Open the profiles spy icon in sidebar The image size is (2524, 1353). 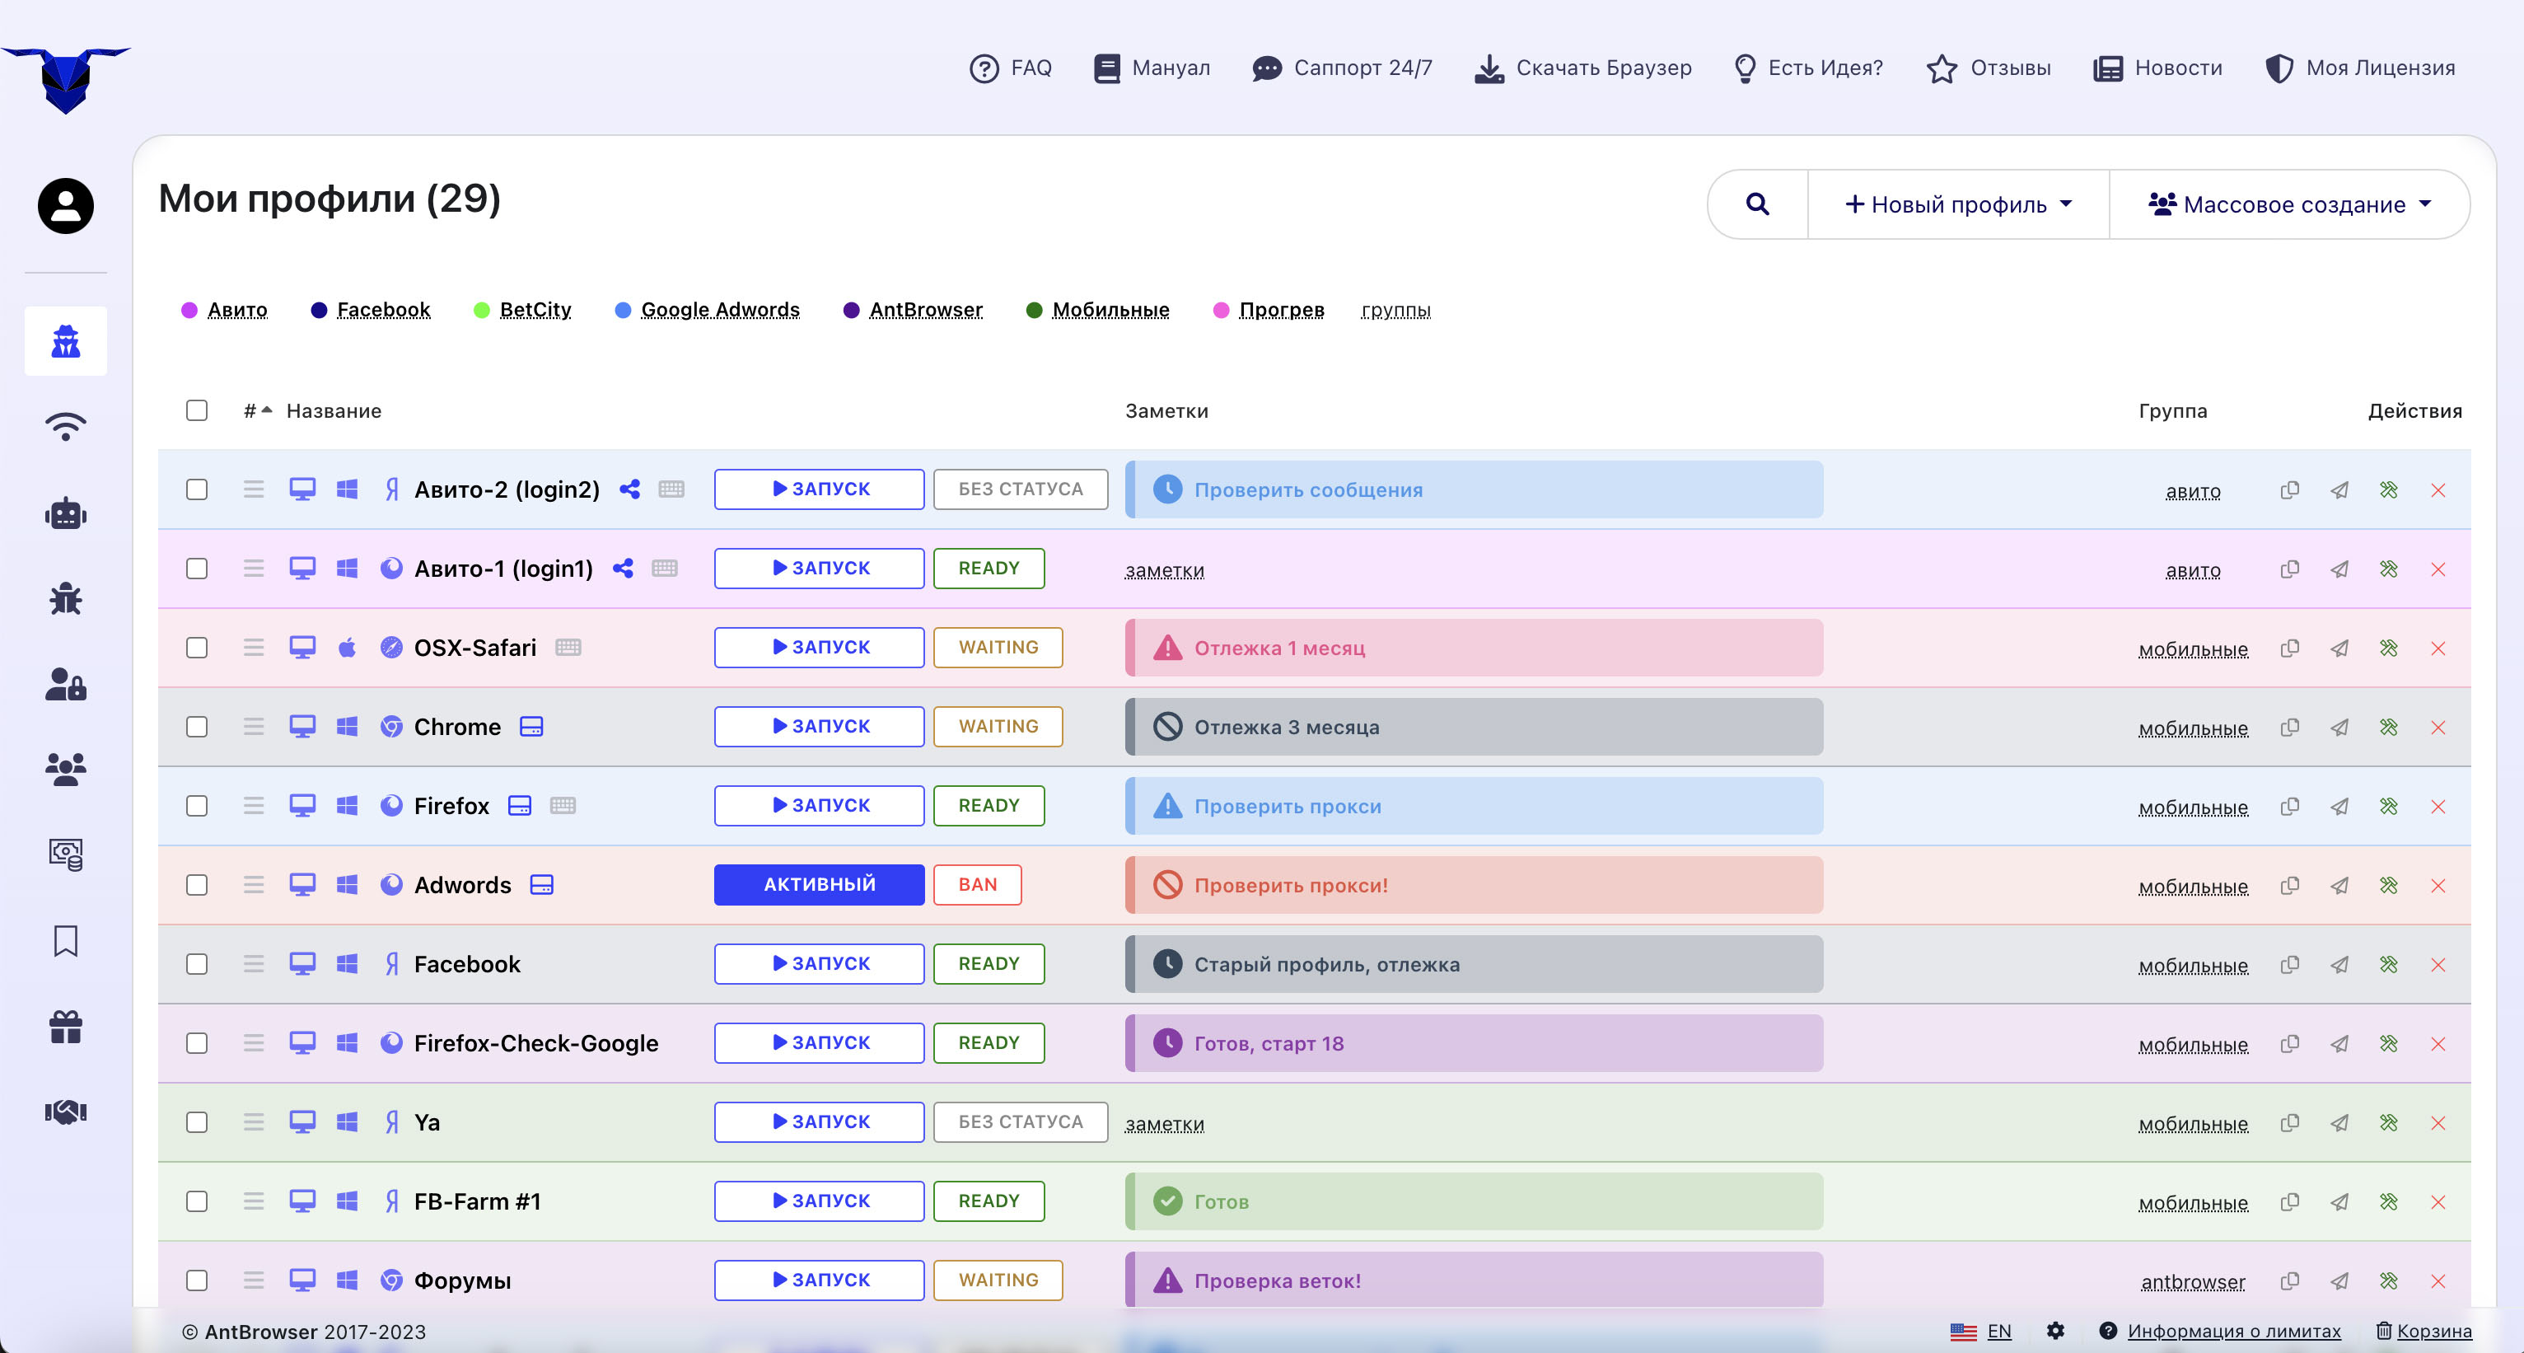pos(66,341)
